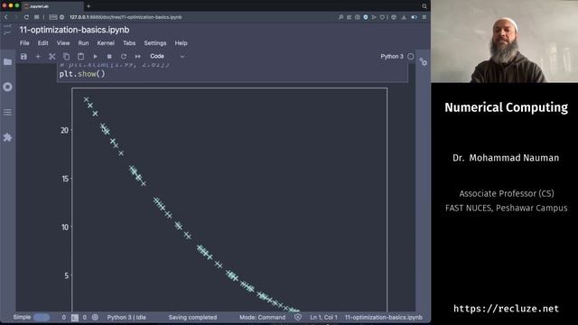
Task: Click the terminal sessions icon in the status bar
Action: tap(75, 317)
